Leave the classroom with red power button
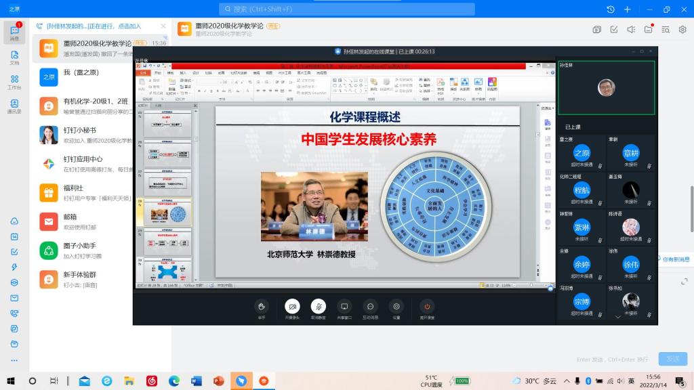This screenshot has height=390, width=694. click(x=426, y=307)
